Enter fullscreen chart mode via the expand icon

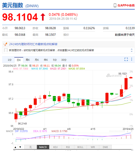[x=126, y=59]
